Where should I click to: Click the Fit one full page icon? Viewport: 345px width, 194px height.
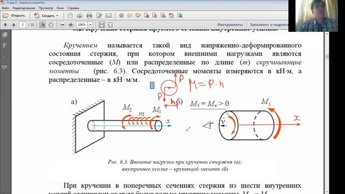tap(110, 25)
